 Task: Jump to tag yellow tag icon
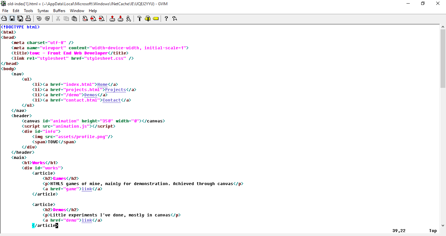coord(156,19)
